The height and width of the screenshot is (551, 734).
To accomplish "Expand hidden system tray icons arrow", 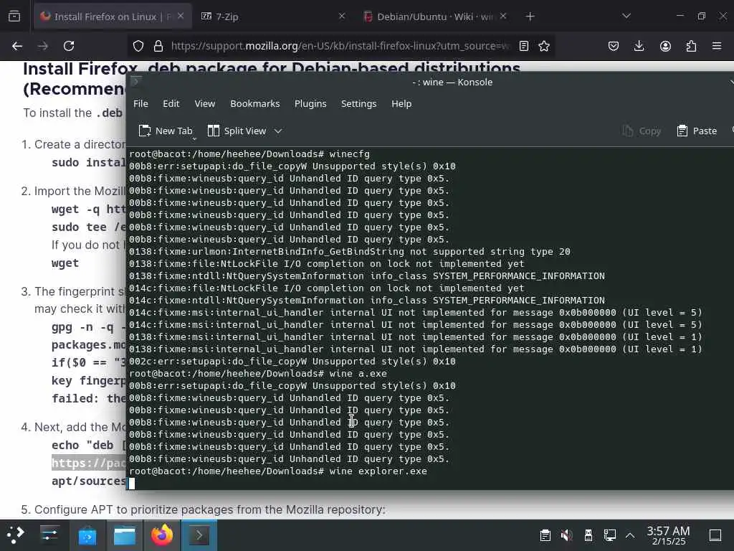I will [x=630, y=534].
